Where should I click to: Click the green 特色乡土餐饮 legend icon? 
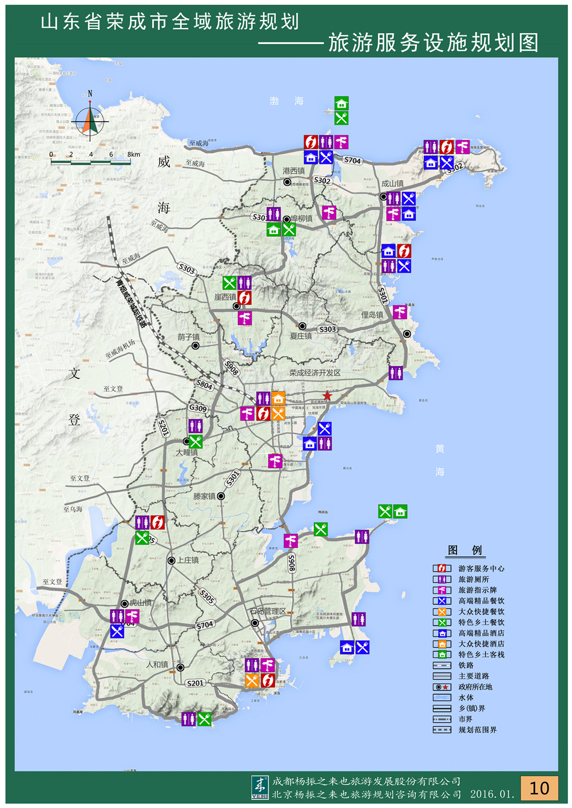coord(442,623)
